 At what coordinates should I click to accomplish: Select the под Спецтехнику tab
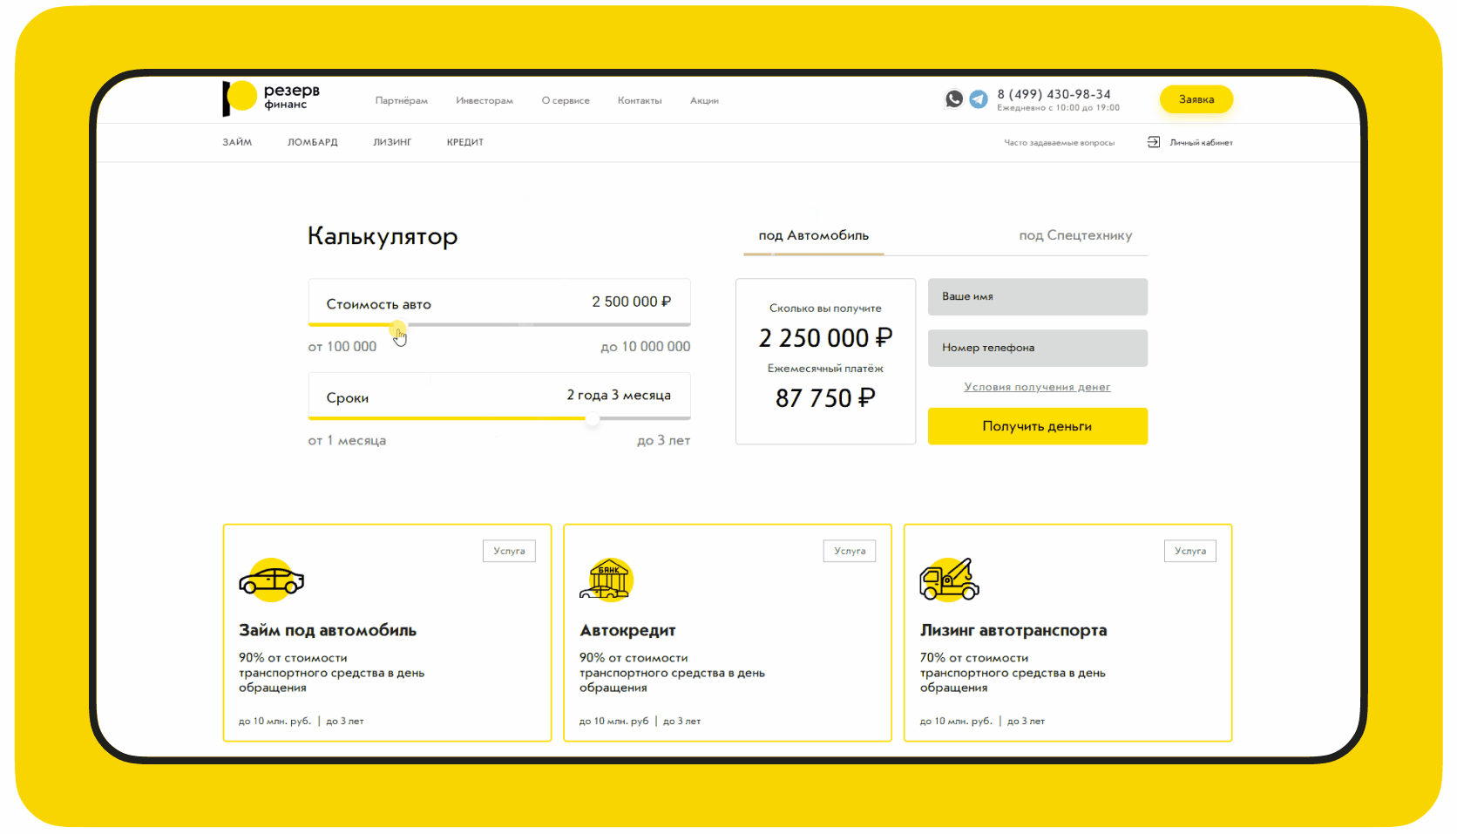pos(1075,235)
